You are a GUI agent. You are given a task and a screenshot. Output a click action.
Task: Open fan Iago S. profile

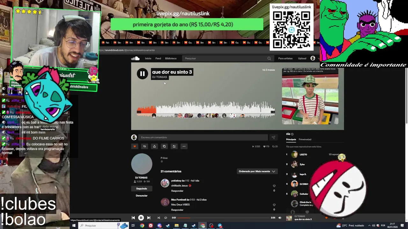pyautogui.click(x=303, y=174)
